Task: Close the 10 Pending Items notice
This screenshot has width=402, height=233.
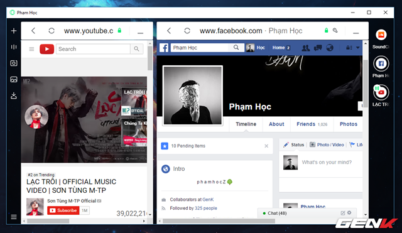Action: tap(266, 146)
